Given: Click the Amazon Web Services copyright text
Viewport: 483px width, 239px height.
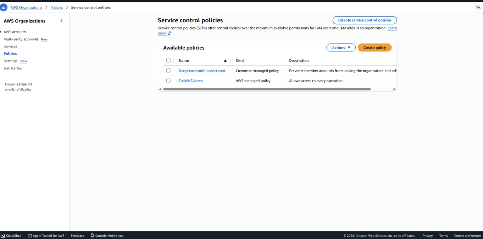Looking at the screenshot, I should (x=379, y=235).
